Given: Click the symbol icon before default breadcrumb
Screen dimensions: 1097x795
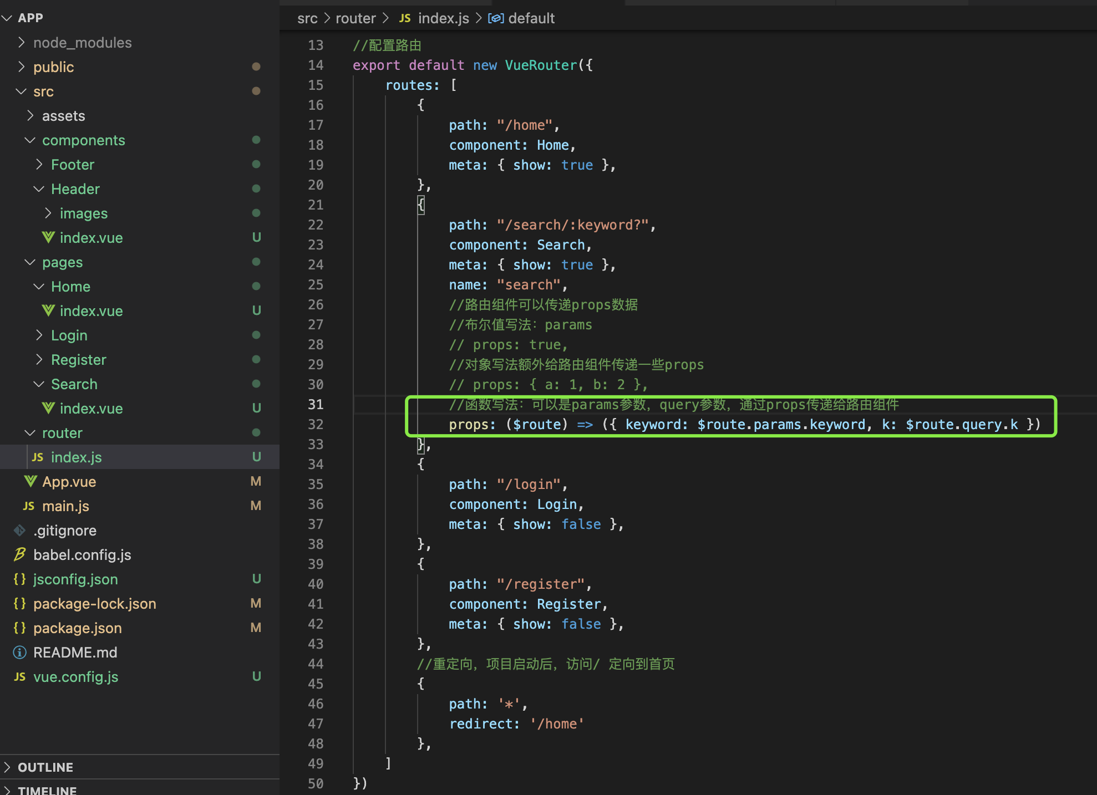Looking at the screenshot, I should tap(495, 18).
